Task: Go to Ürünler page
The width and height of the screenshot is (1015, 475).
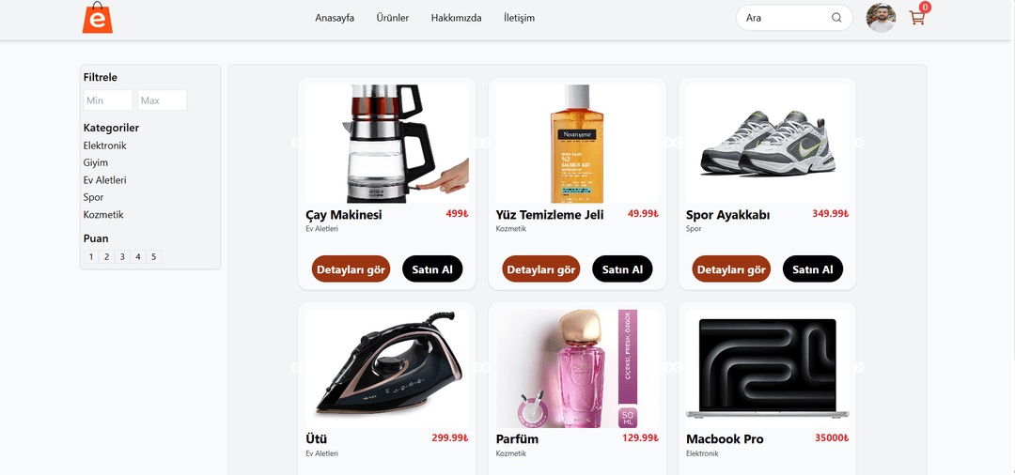Action: [392, 18]
